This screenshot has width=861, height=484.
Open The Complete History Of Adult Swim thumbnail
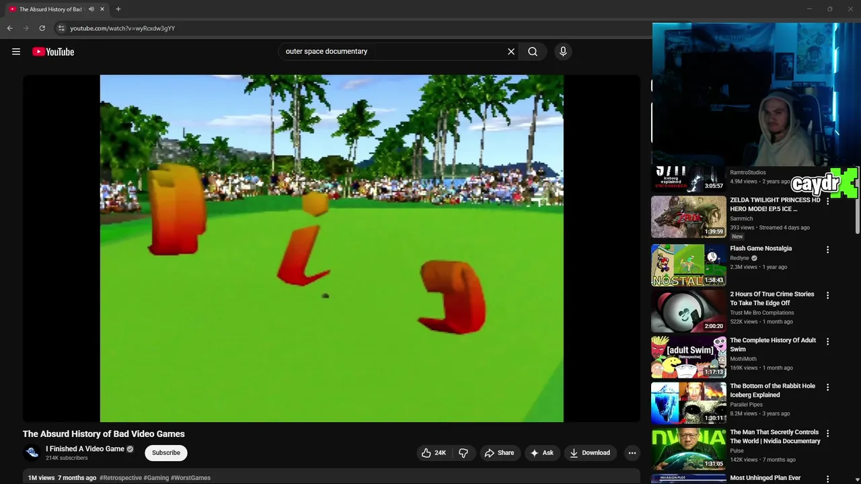[x=689, y=357]
